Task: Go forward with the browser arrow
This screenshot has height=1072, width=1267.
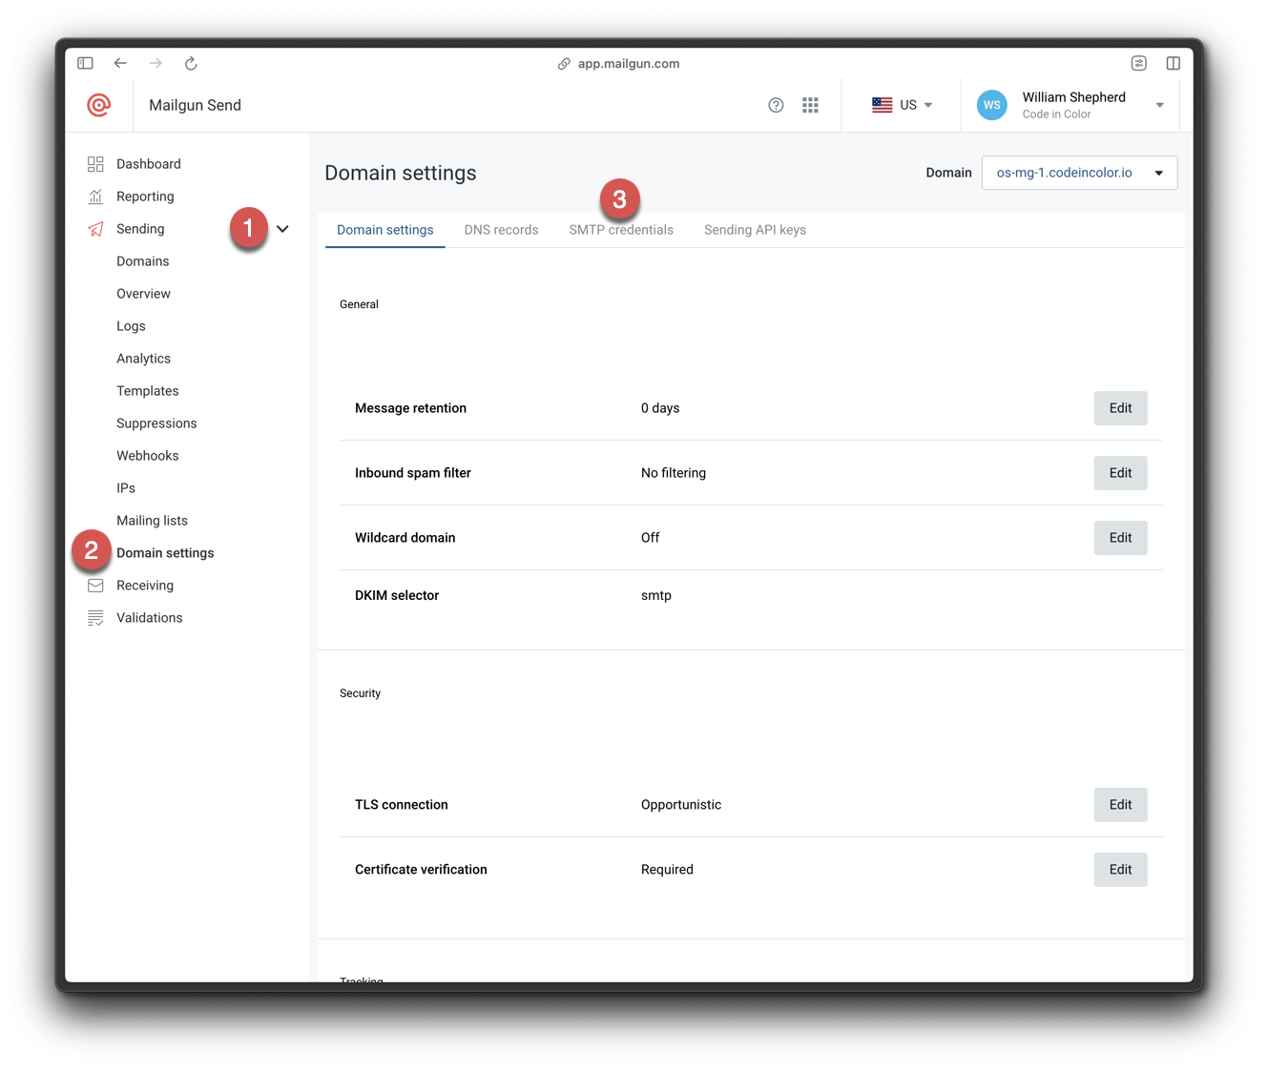Action: coord(156,63)
